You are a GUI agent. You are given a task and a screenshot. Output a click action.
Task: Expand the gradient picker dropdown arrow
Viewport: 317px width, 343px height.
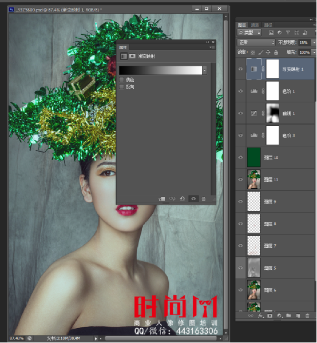click(x=205, y=70)
